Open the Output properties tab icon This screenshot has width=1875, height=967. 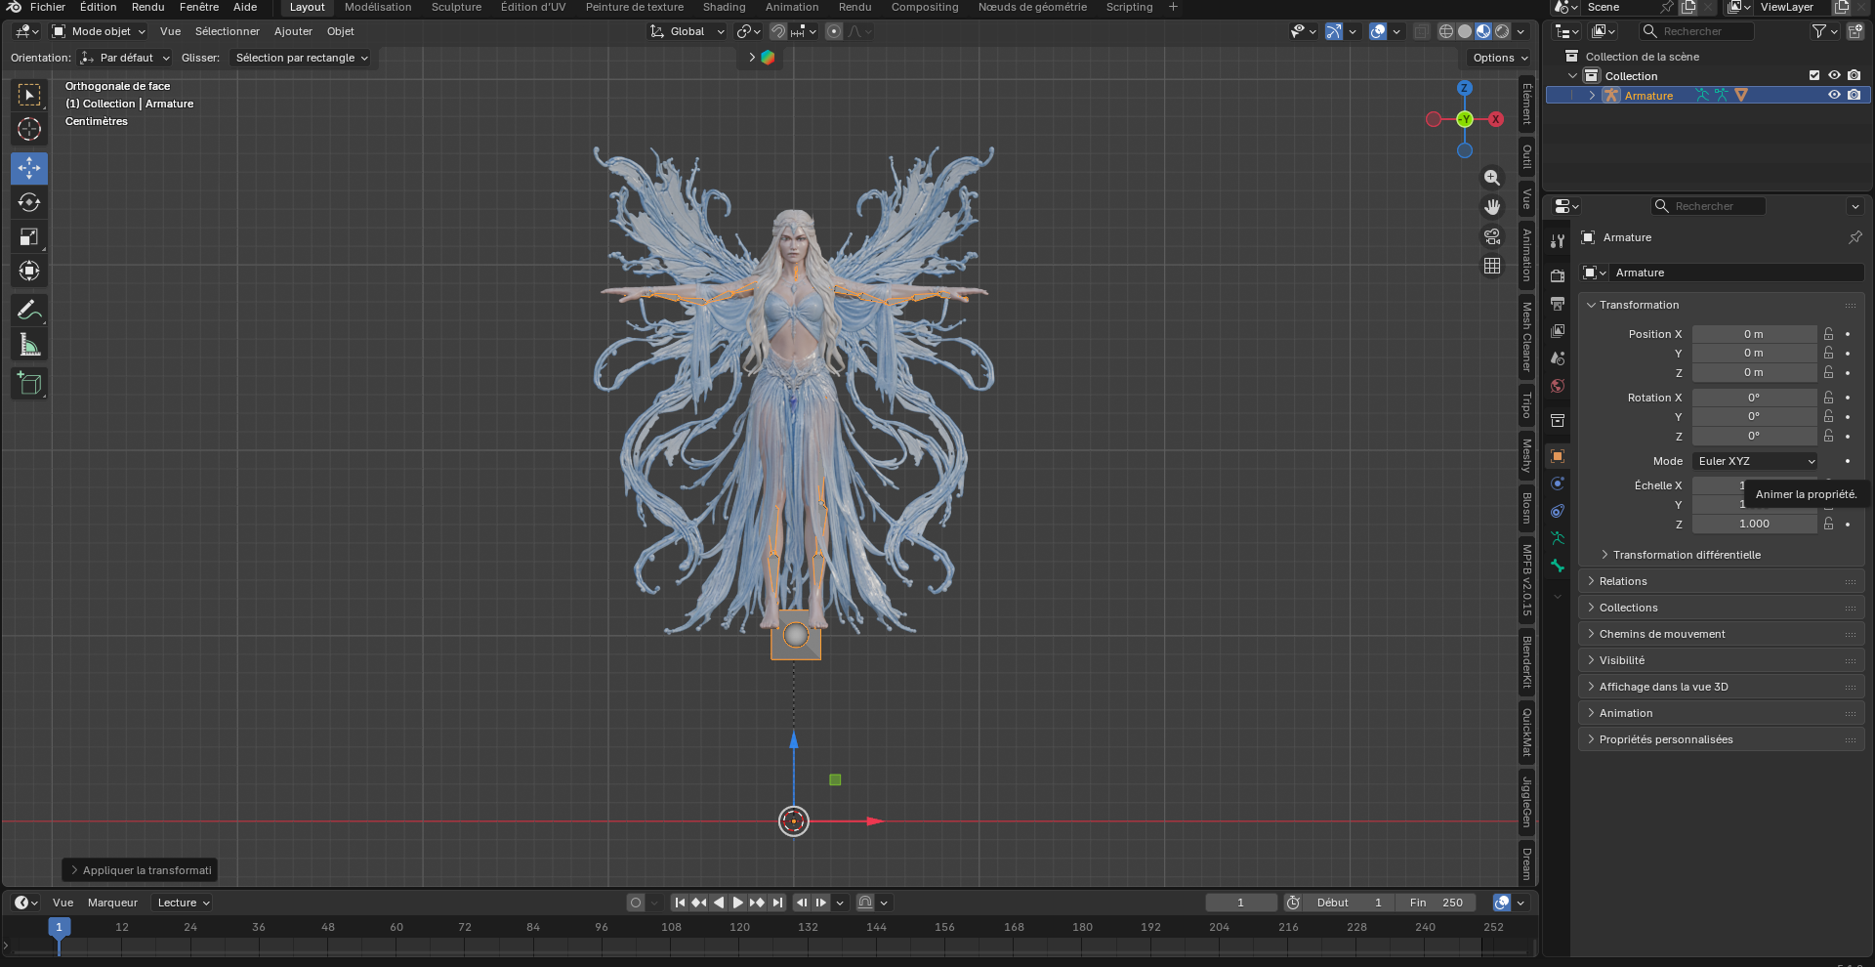[1558, 304]
